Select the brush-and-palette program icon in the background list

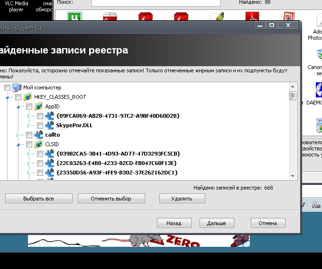click(217, 16)
